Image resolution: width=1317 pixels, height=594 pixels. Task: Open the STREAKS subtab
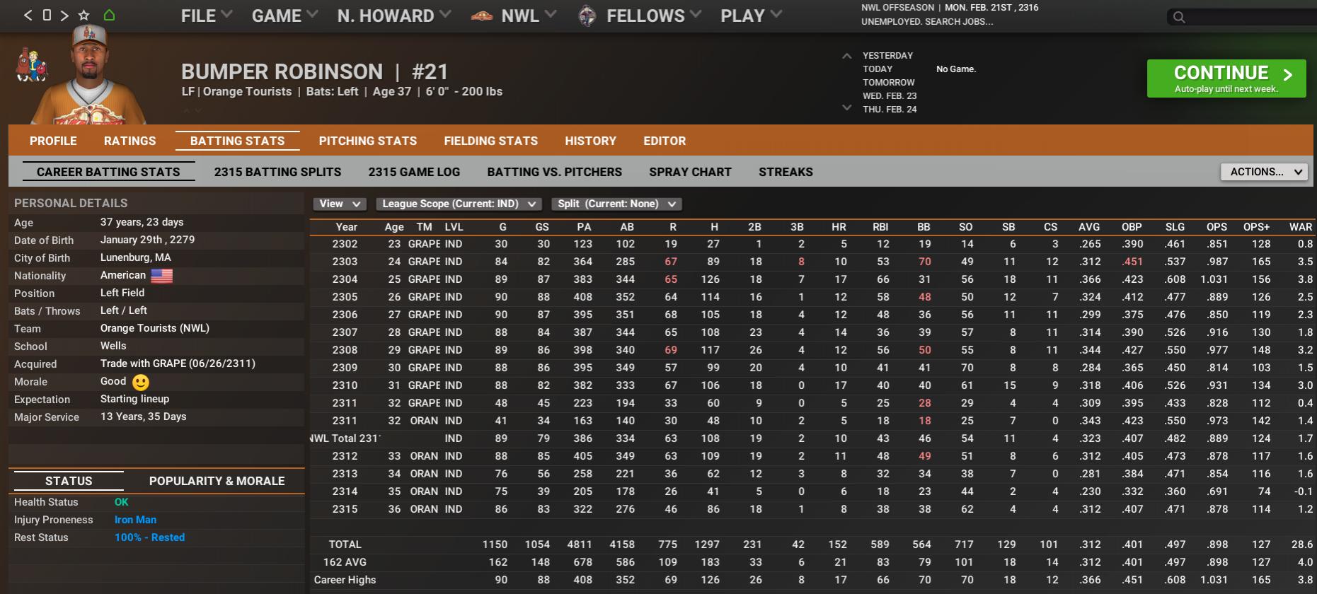coord(786,172)
